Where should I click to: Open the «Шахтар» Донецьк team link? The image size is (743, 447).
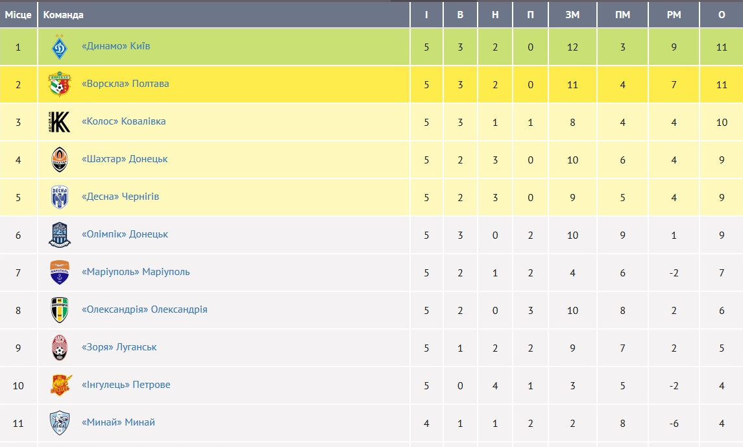tap(125, 160)
